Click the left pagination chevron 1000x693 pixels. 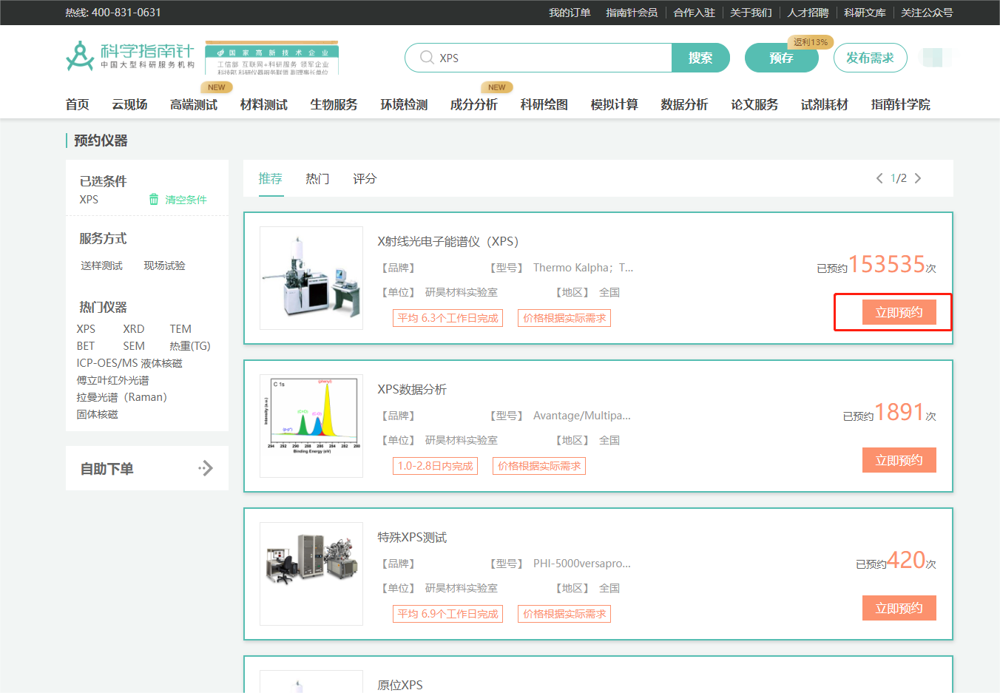(x=879, y=178)
